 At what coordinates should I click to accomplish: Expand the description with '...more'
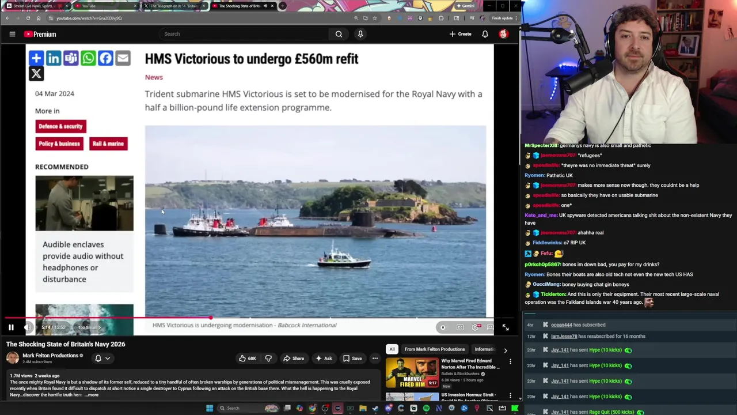click(92, 395)
